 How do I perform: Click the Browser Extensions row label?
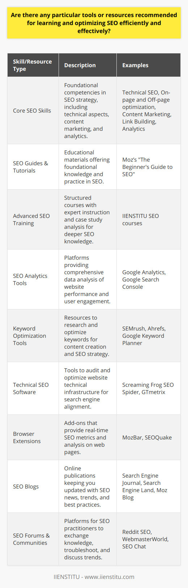tap(27, 438)
